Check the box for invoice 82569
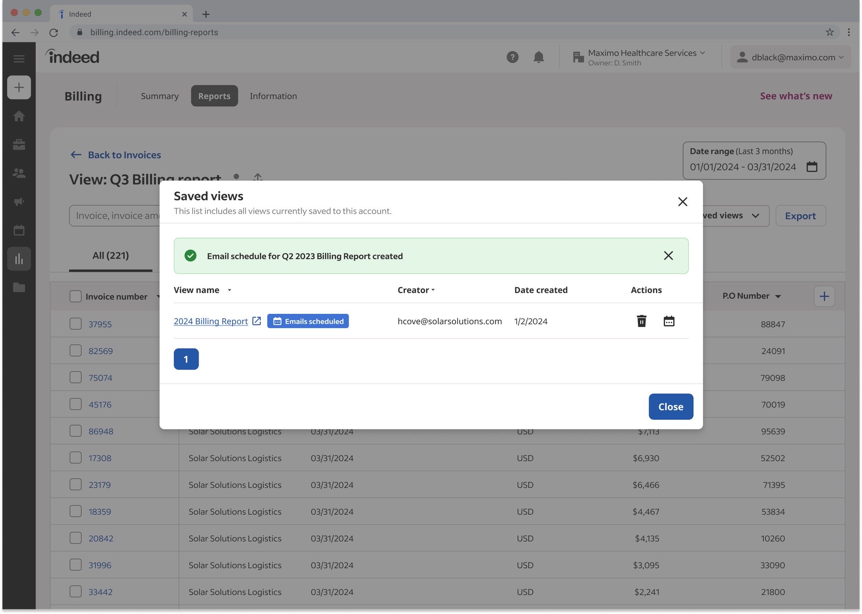 pos(76,350)
